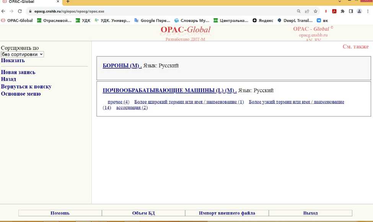This screenshot has height=222, width=373.
Task: Open the OPAC-Global bookmark
Action: pos(17,20)
